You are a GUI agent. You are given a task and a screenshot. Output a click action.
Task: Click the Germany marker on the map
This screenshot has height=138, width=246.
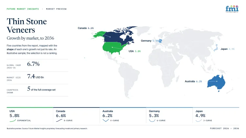[x=160, y=41]
